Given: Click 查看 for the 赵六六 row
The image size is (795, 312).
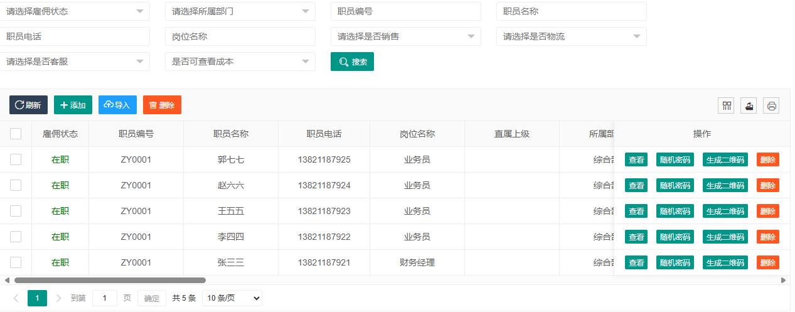Looking at the screenshot, I should 636,185.
